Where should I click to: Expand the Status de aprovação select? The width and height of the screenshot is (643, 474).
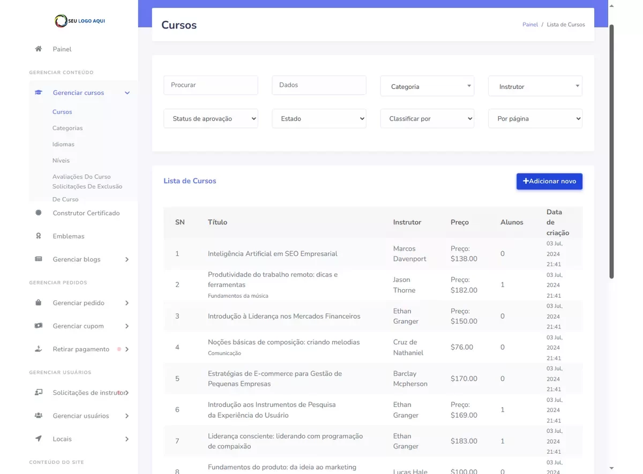211,118
